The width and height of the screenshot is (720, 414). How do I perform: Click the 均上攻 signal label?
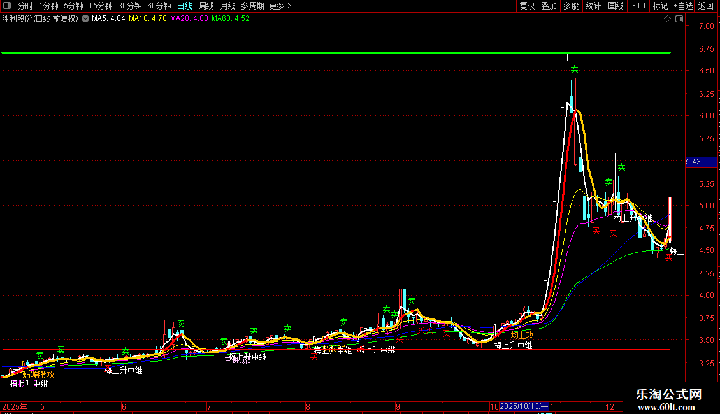[x=522, y=336]
